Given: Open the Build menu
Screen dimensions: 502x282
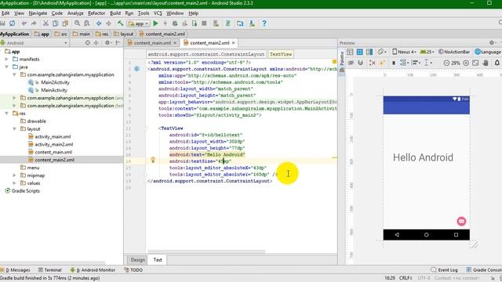Looking at the screenshot, I should (x=115, y=13).
